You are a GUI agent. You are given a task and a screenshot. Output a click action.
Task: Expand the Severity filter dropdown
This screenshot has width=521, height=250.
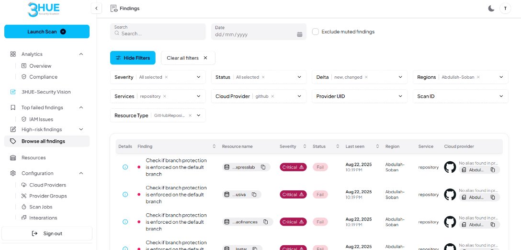pyautogui.click(x=199, y=77)
